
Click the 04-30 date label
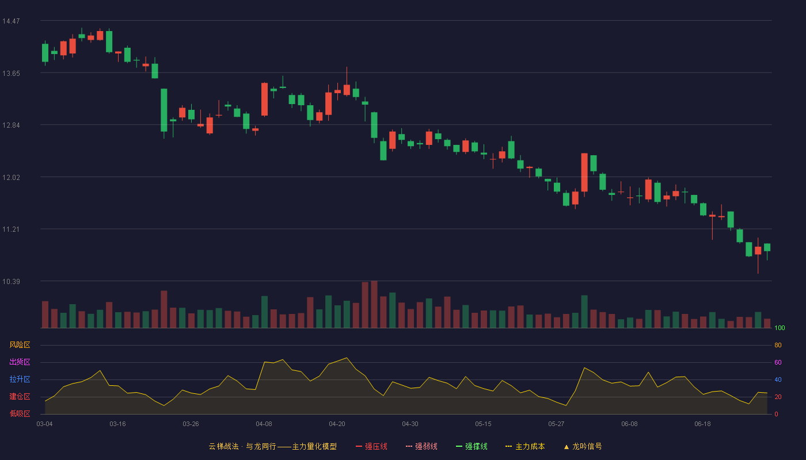pyautogui.click(x=410, y=424)
